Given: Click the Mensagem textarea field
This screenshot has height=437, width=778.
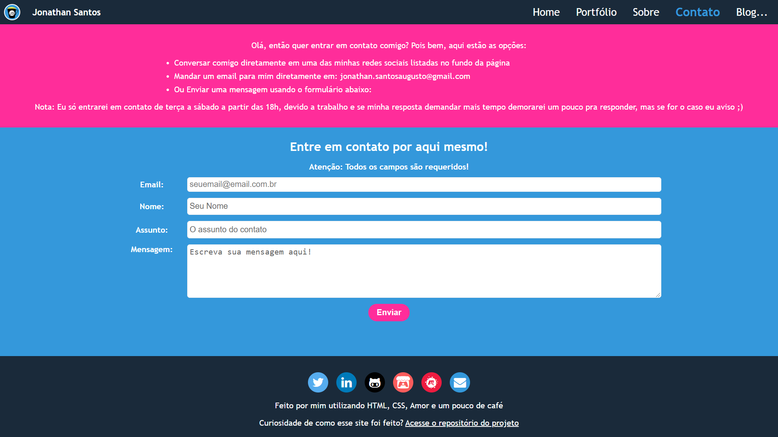Looking at the screenshot, I should pos(424,271).
